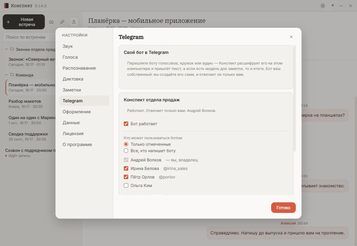Viewport: 357px width, 246px height.
Task: Click the Планёрка — мобильное приложение title
Action: pyautogui.click(x=147, y=21)
